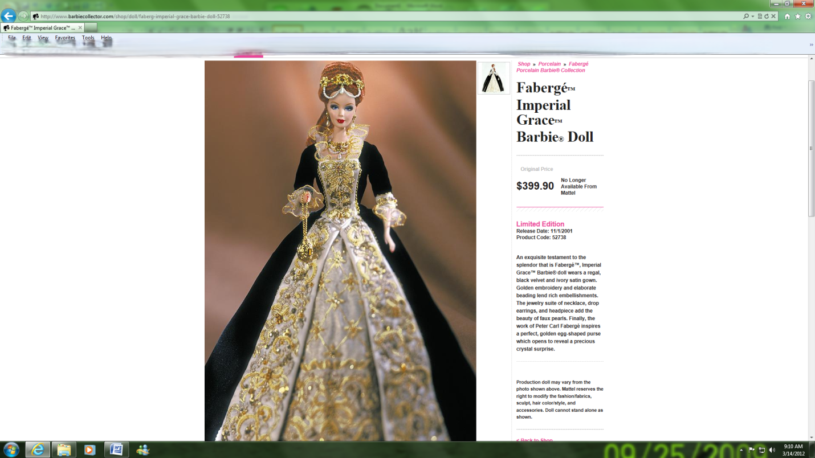Open the Help menu
This screenshot has height=458, width=815.
coord(106,38)
